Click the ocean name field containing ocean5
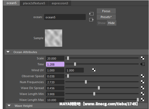This screenshot has width=149, height=109. (x=65, y=17)
